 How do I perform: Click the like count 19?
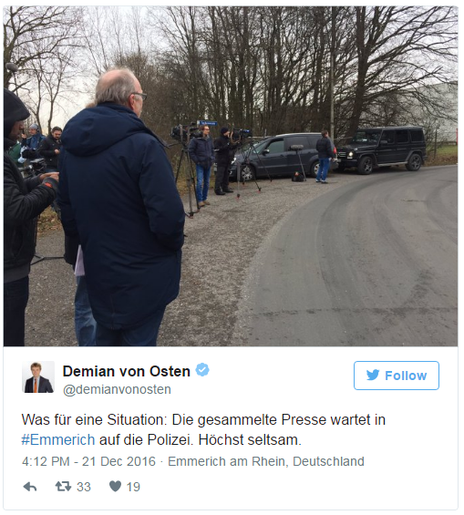pos(133,487)
